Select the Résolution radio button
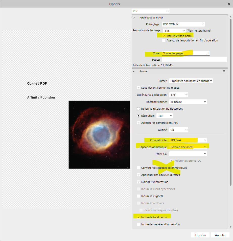The image size is (233, 241). pyautogui.click(x=138, y=116)
